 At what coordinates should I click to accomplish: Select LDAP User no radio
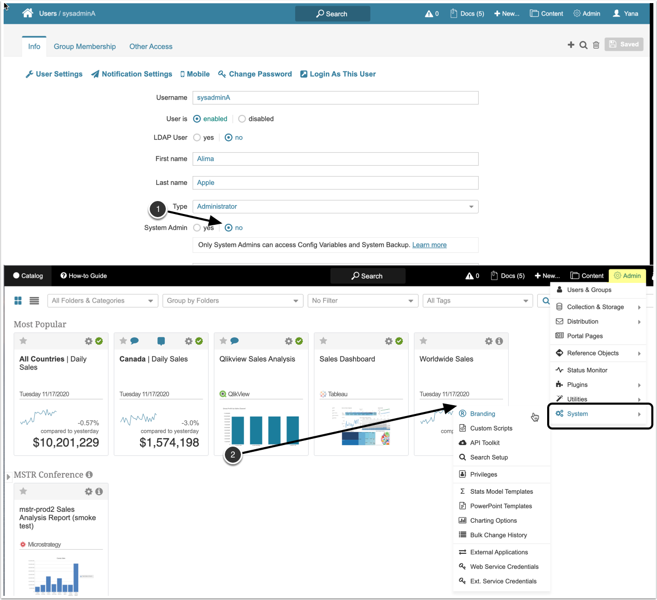(228, 137)
